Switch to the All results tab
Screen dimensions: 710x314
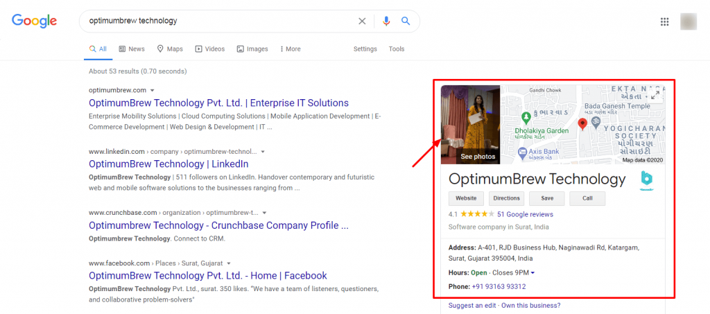pyautogui.click(x=98, y=49)
